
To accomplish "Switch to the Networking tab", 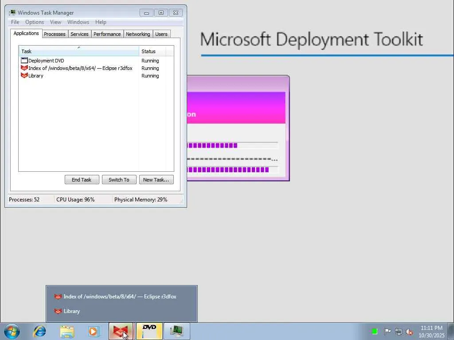I will click(138, 34).
